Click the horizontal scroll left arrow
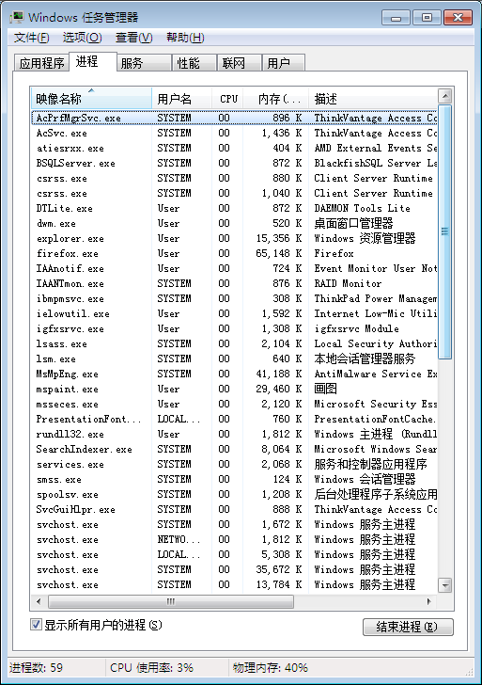Viewport: 482px width, 685px height. 39,601
